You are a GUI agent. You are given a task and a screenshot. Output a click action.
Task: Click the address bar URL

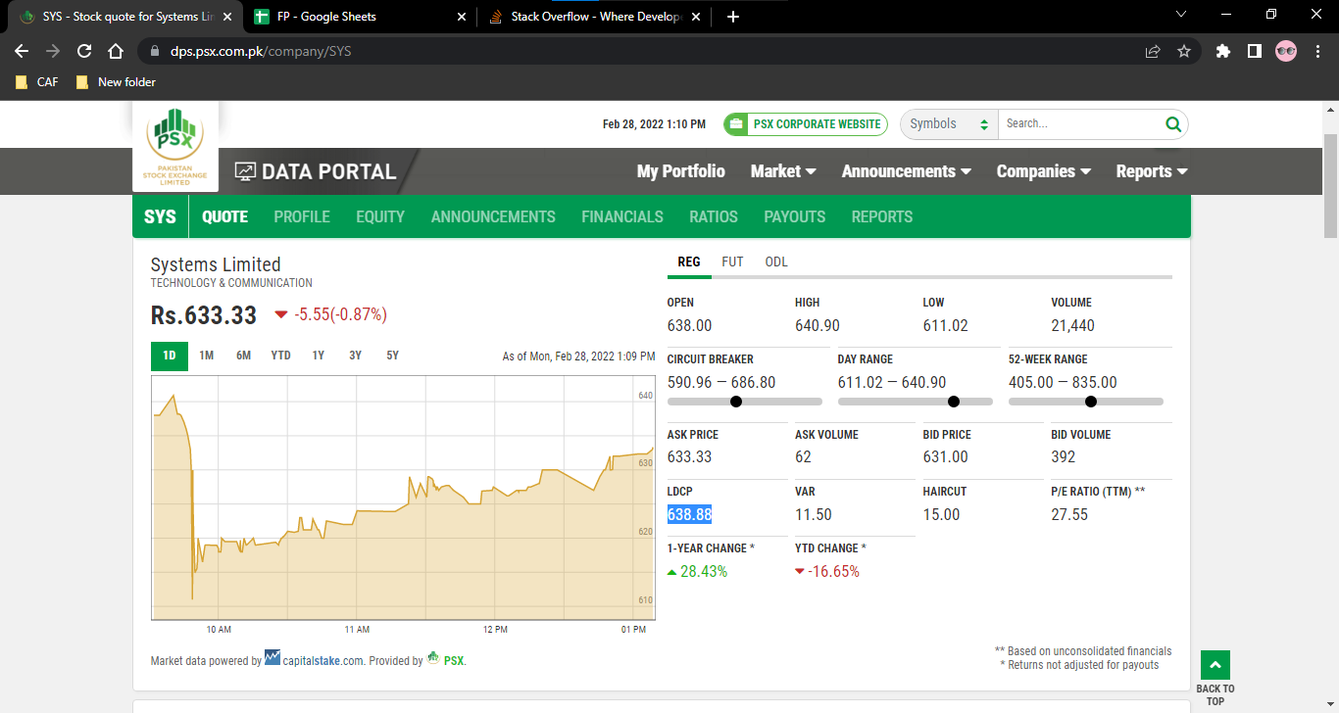pos(261,51)
